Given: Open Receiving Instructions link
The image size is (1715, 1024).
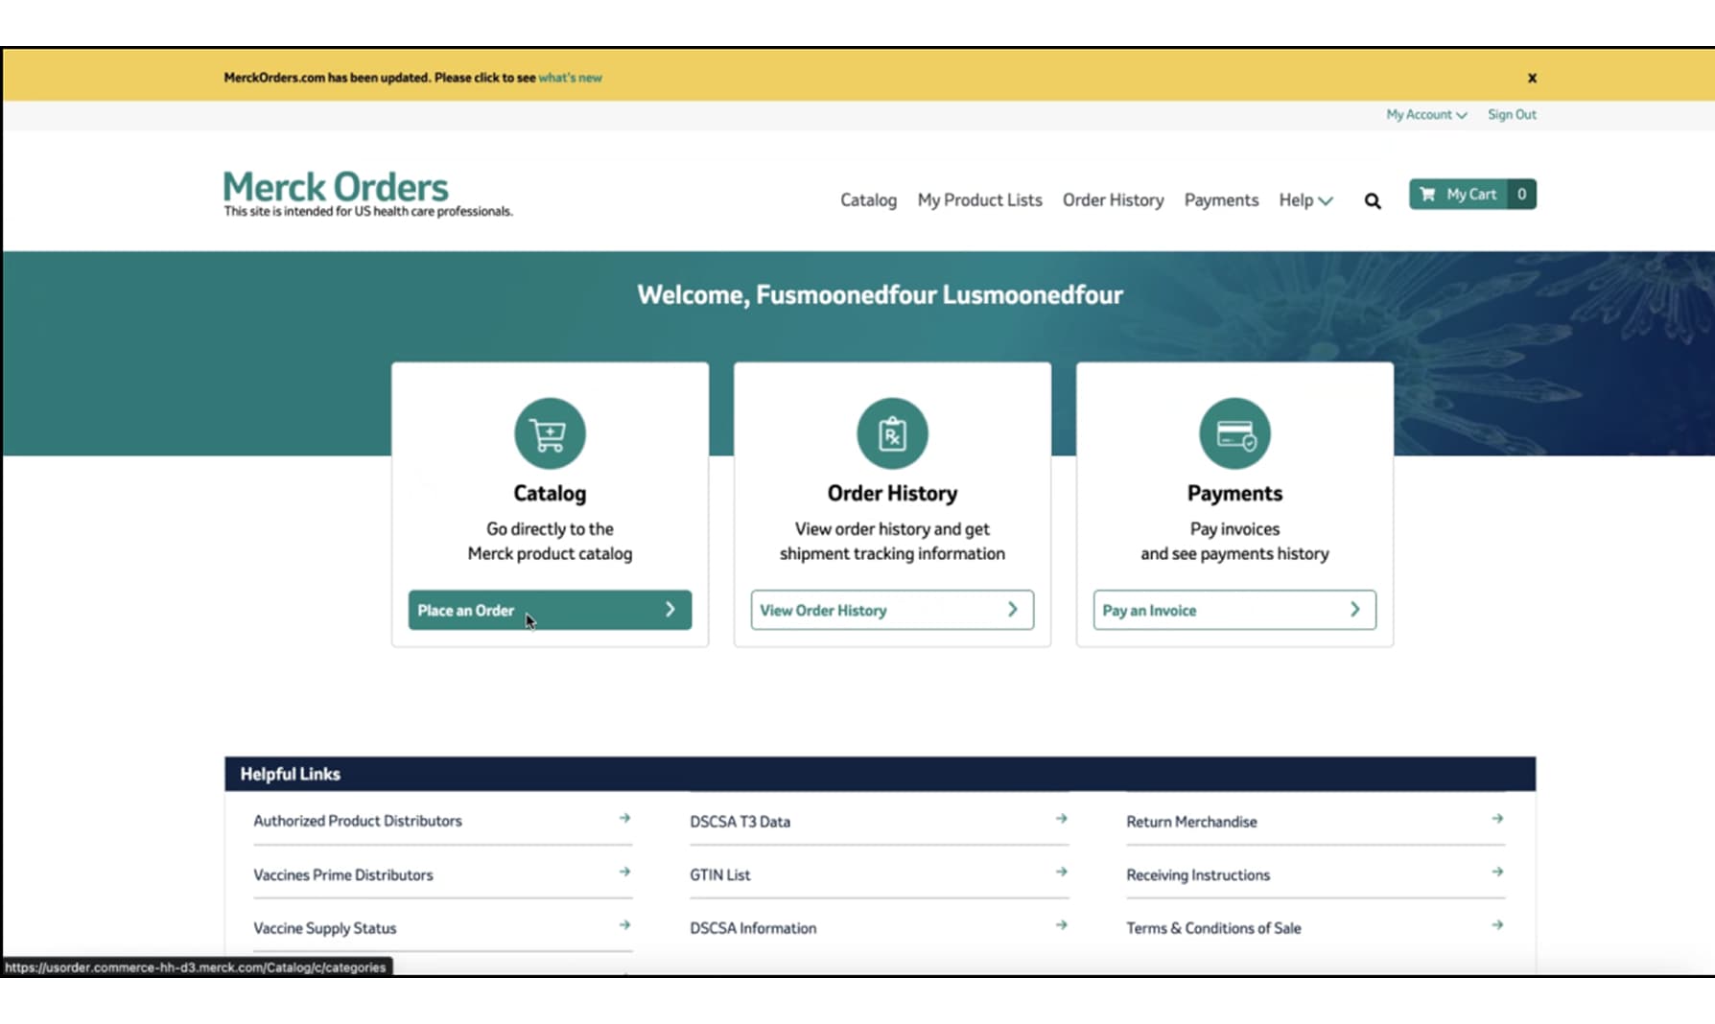Looking at the screenshot, I should pyautogui.click(x=1198, y=874).
